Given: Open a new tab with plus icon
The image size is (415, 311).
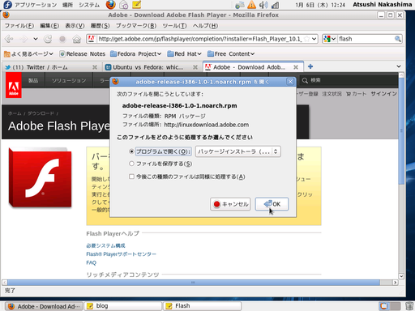Looking at the screenshot, I should (310, 66).
